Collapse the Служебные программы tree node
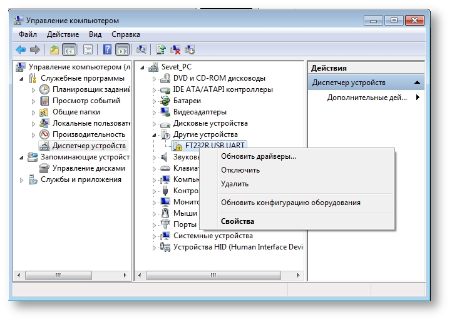Screen dimensions: 452x322 [x=21, y=78]
